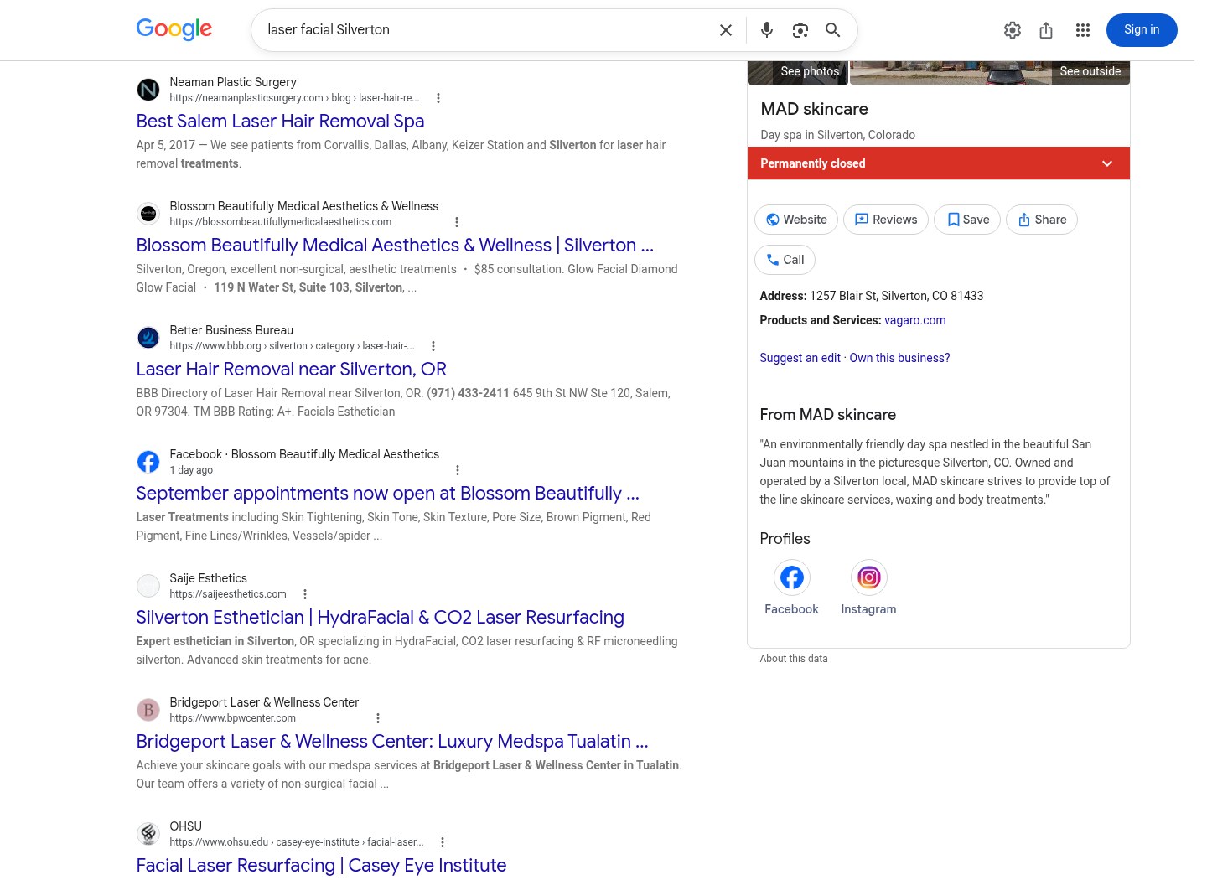This screenshot has width=1207, height=880.
Task: Open Laser Hair Removal near Silverton, OR
Action: pos(292,370)
